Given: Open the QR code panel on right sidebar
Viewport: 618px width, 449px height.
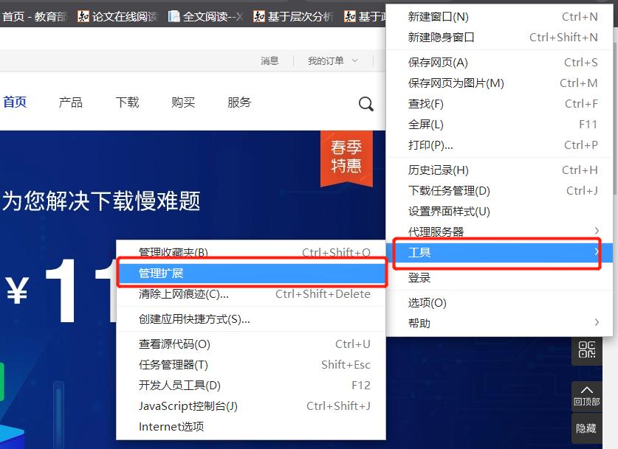Looking at the screenshot, I should click(587, 351).
